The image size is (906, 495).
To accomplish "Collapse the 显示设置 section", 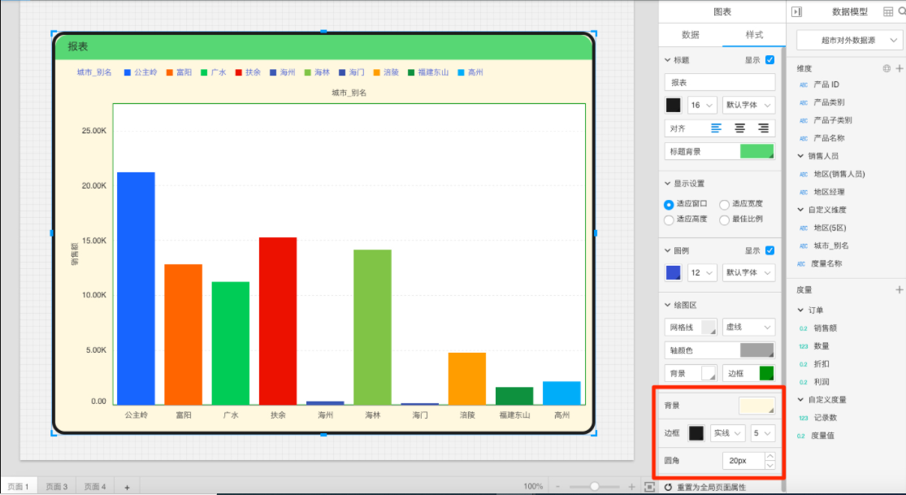I will [667, 184].
